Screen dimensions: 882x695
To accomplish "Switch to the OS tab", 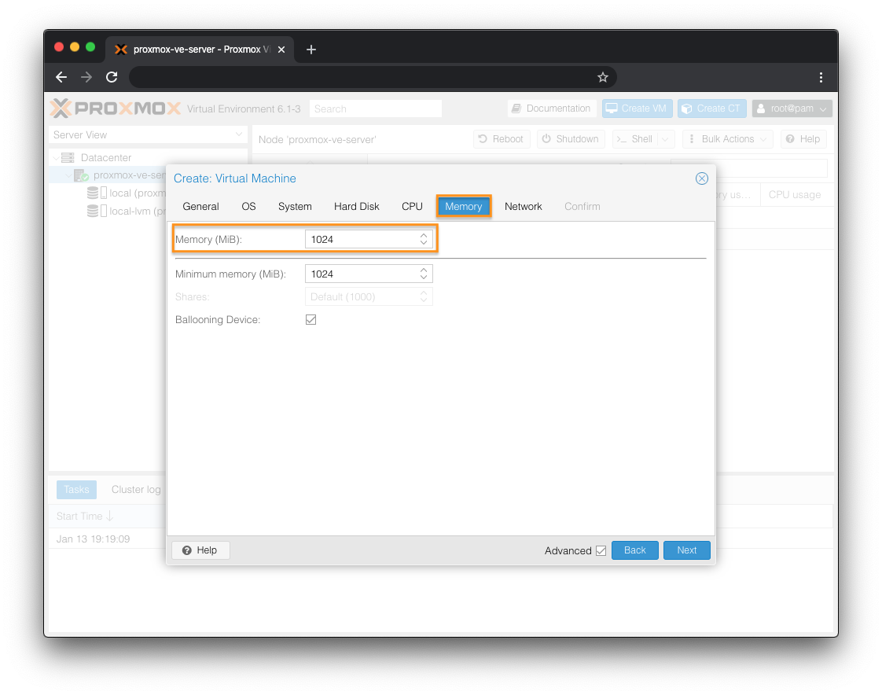I will coord(248,207).
